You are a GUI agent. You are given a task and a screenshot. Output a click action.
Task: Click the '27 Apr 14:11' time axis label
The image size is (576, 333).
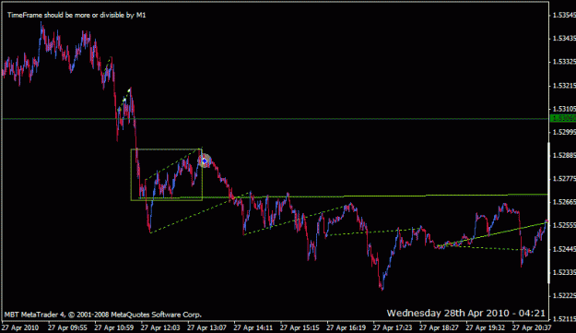click(253, 327)
